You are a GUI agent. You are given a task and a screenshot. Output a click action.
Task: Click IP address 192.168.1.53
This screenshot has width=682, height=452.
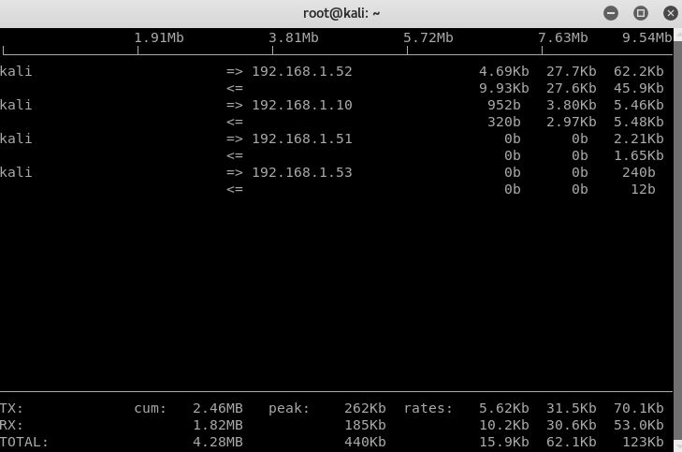[302, 172]
